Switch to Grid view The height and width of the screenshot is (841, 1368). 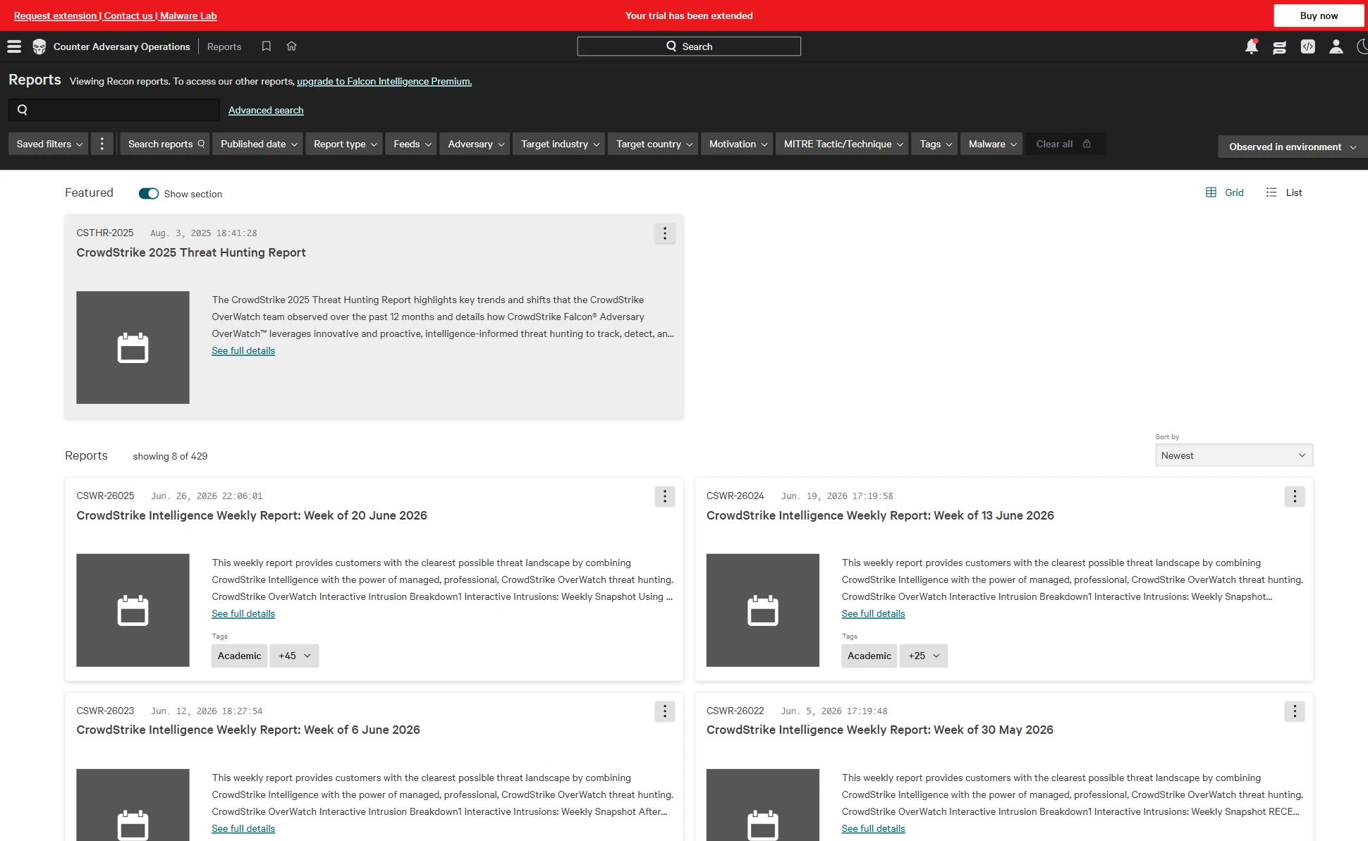[1225, 192]
